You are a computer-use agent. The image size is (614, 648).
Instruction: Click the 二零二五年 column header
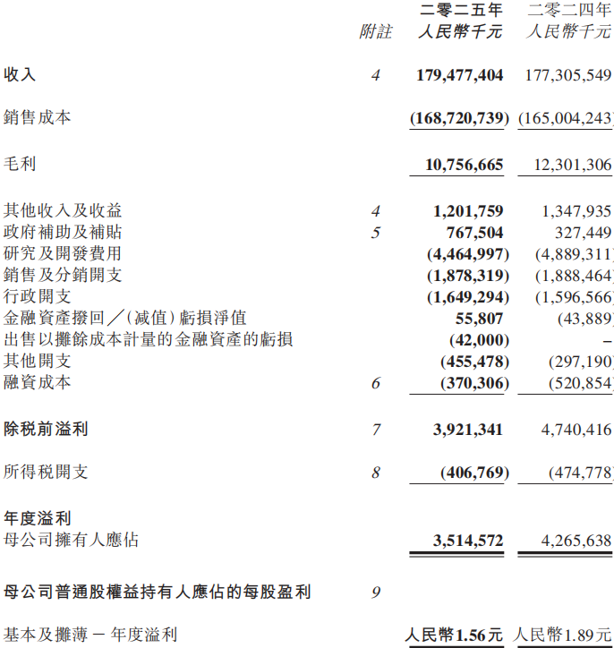point(461,11)
